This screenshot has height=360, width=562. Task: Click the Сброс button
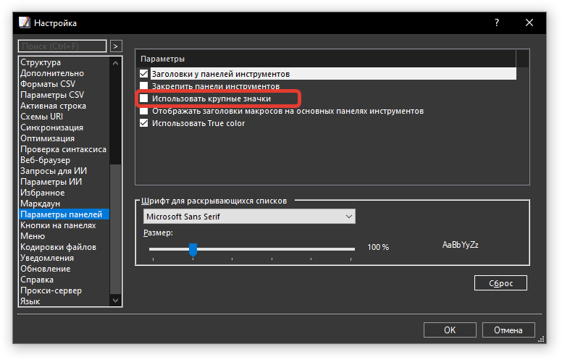pyautogui.click(x=500, y=283)
